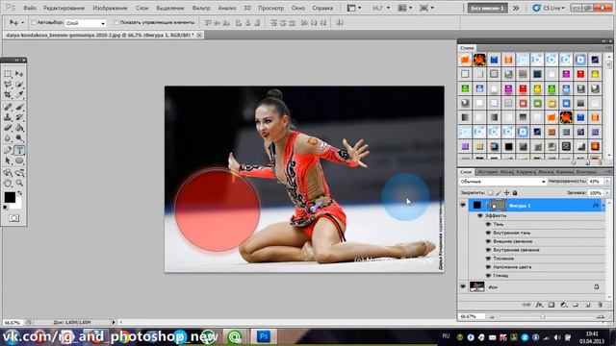Select the Clone Stamp tool
The width and height of the screenshot is (616, 346).
8,117
